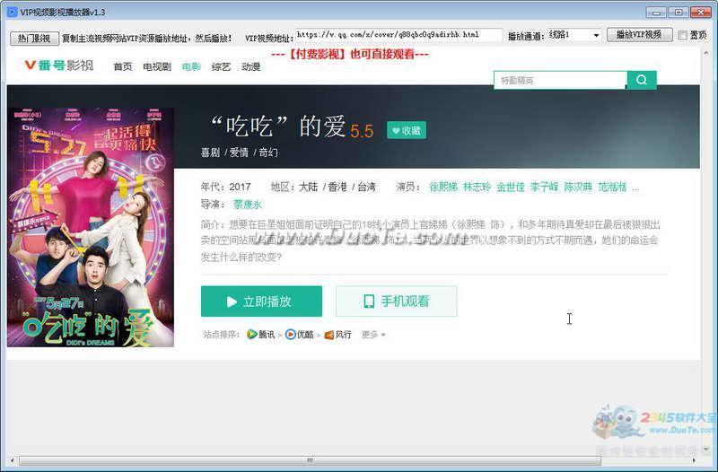Screen dimensions: 718x472
Task: Click the rating value 5.5
Action: point(362,131)
